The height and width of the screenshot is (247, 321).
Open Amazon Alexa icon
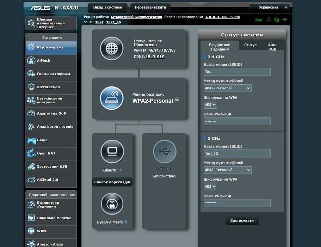tap(31, 244)
